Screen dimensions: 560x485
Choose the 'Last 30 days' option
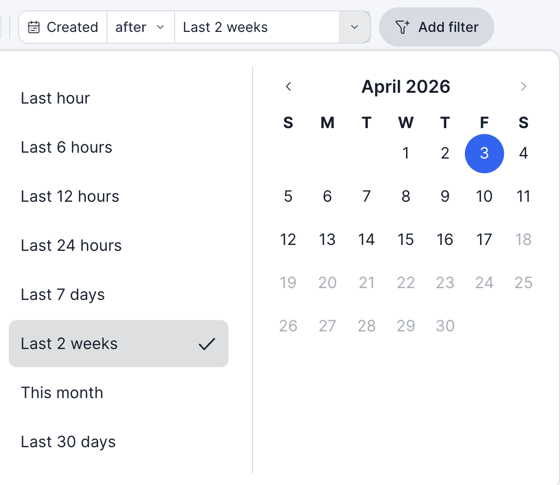119,442
